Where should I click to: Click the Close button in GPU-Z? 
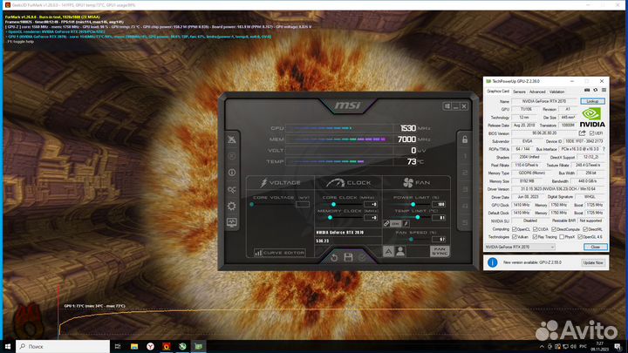tap(595, 247)
